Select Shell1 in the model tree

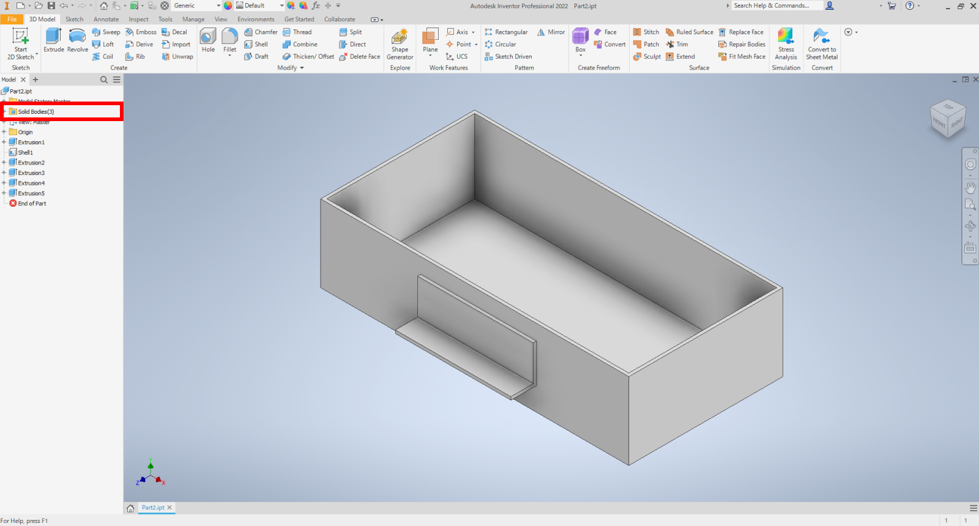25,152
